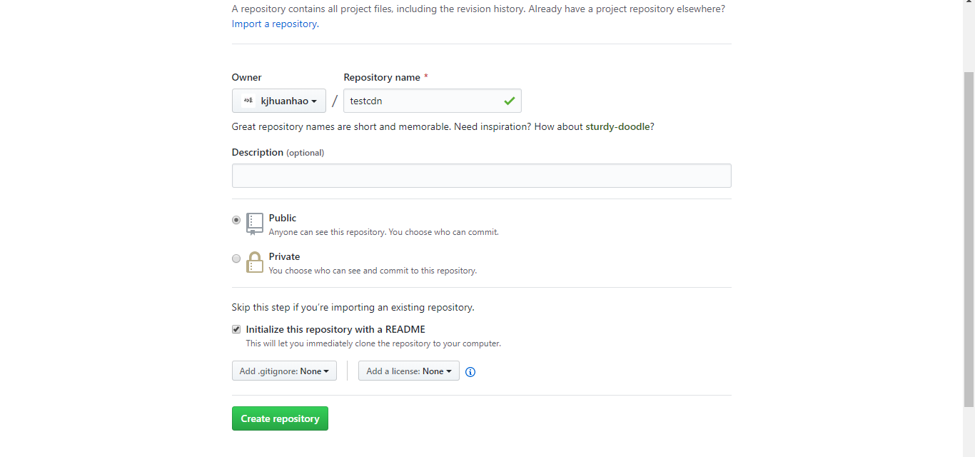Select the Public radio button
Image resolution: width=975 pixels, height=457 pixels.
coord(236,220)
